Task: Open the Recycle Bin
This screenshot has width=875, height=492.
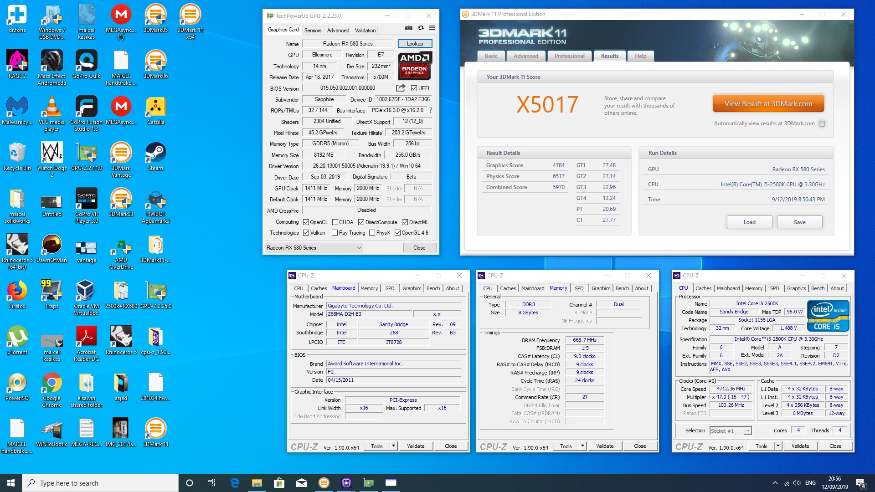Action: tap(17, 156)
